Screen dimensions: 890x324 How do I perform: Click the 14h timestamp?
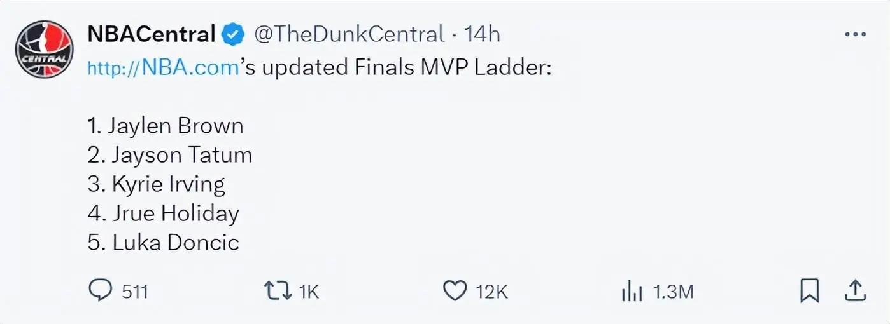(482, 34)
